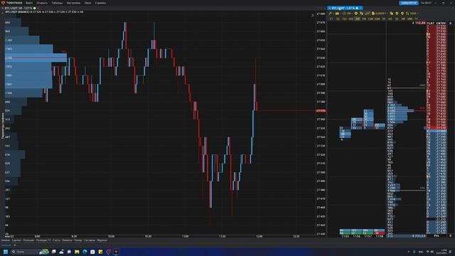Click the line chart icon in order book toolbar
This screenshot has width=455, height=256.
click(368, 14)
